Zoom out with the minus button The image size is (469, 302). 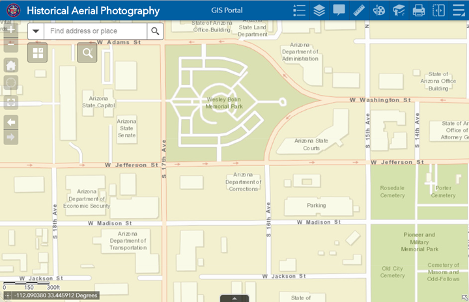coord(11,46)
